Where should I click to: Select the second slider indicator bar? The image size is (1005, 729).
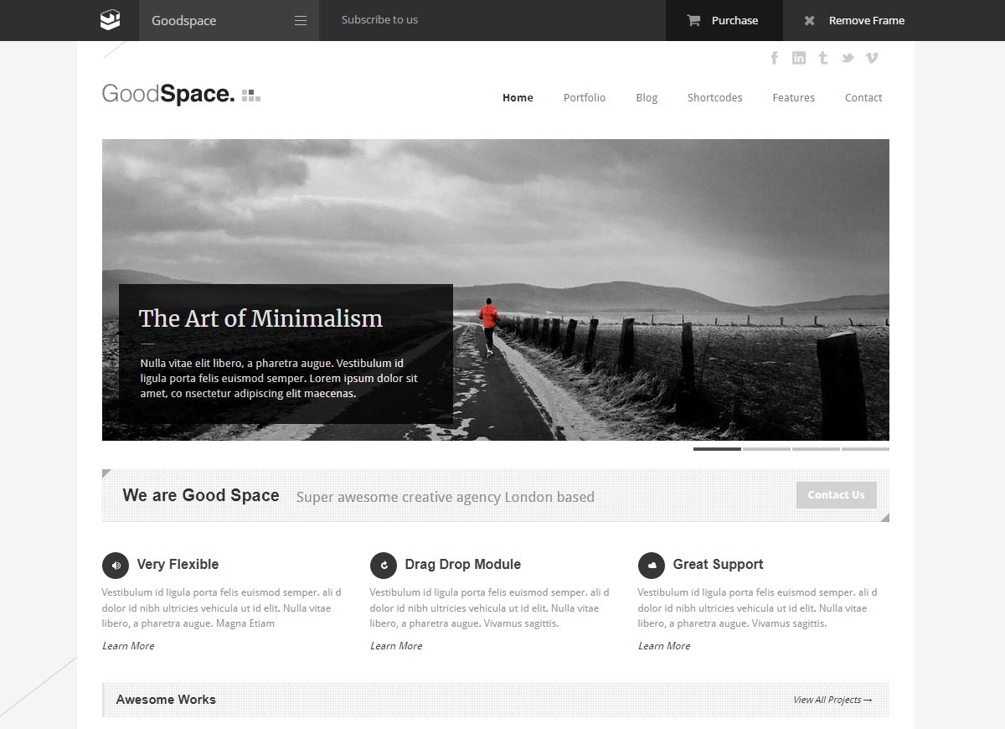[x=766, y=449]
